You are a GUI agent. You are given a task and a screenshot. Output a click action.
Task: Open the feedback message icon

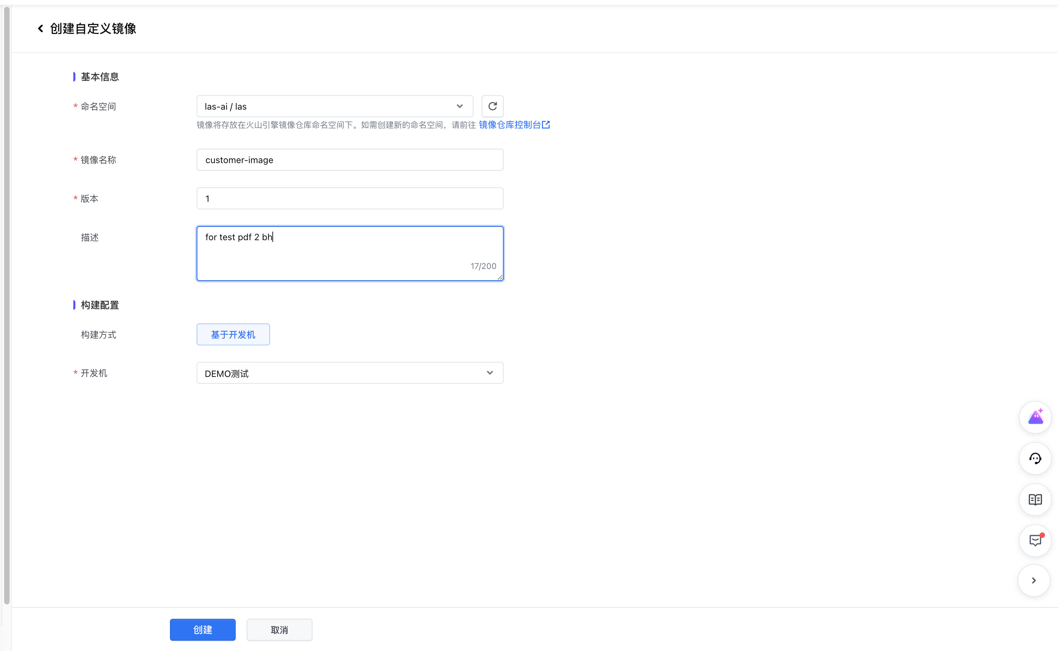1035,540
